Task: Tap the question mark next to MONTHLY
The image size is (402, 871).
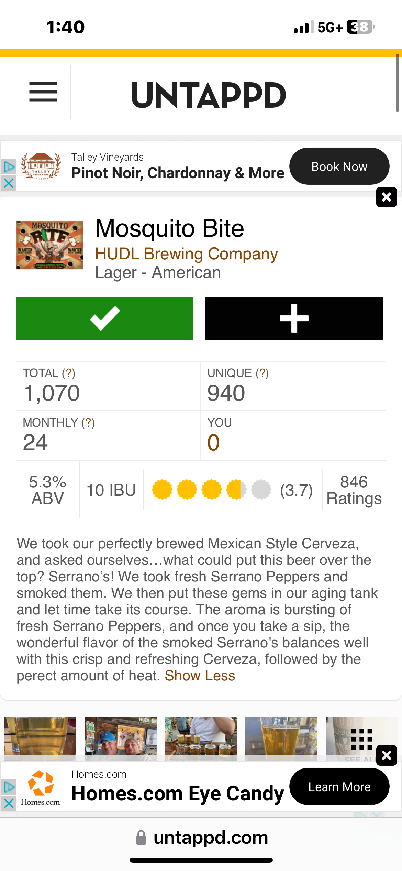Action: point(88,422)
